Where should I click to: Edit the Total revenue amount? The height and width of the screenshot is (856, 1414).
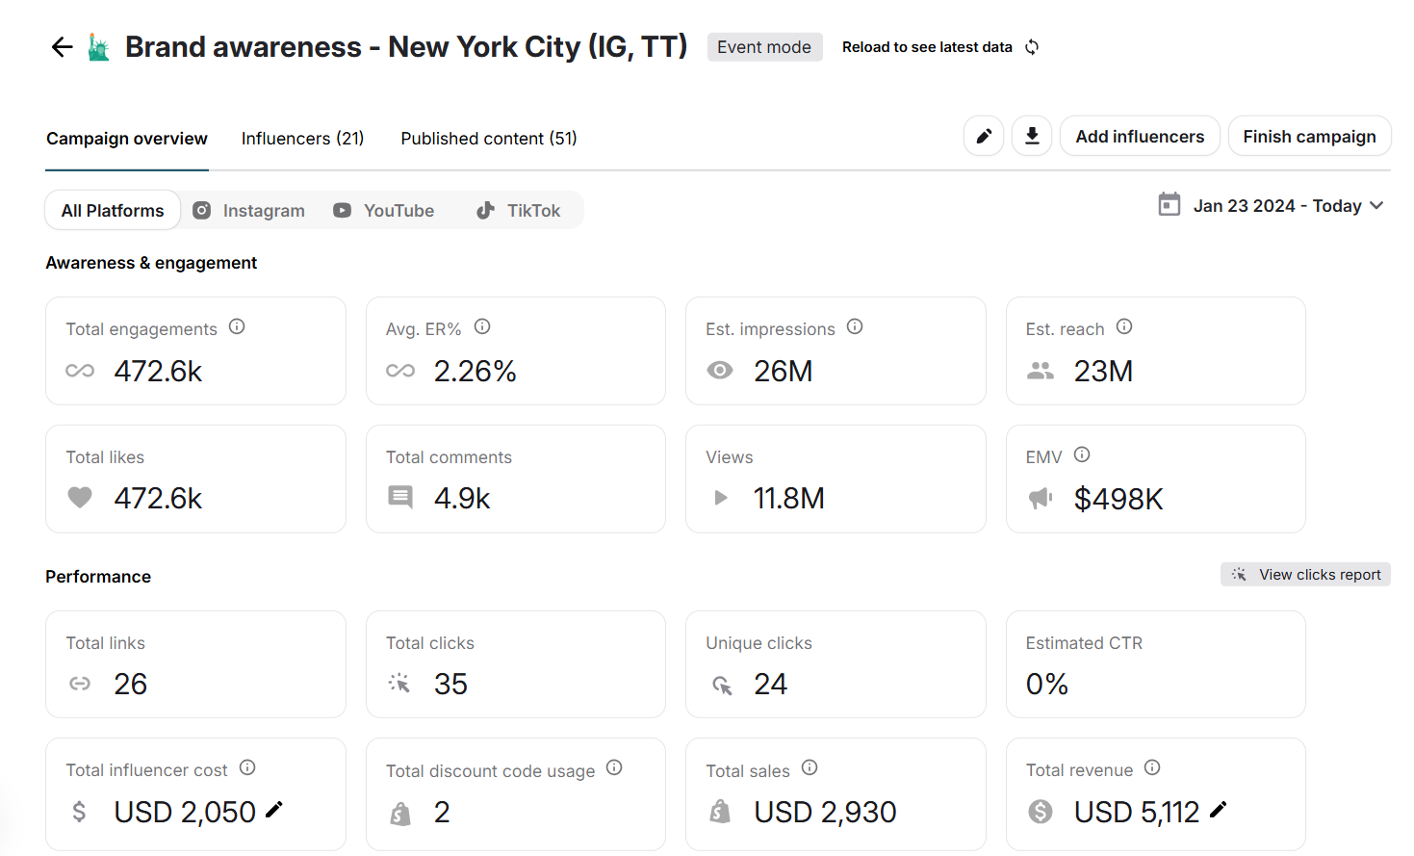point(1219,810)
